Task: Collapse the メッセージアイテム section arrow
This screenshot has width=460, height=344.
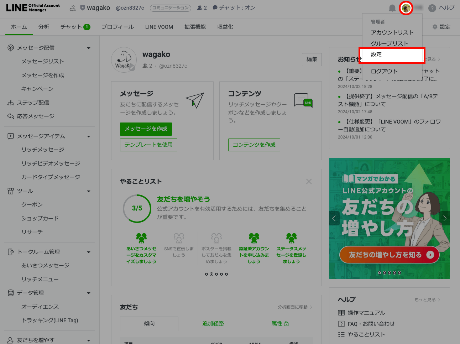Action: click(x=89, y=136)
